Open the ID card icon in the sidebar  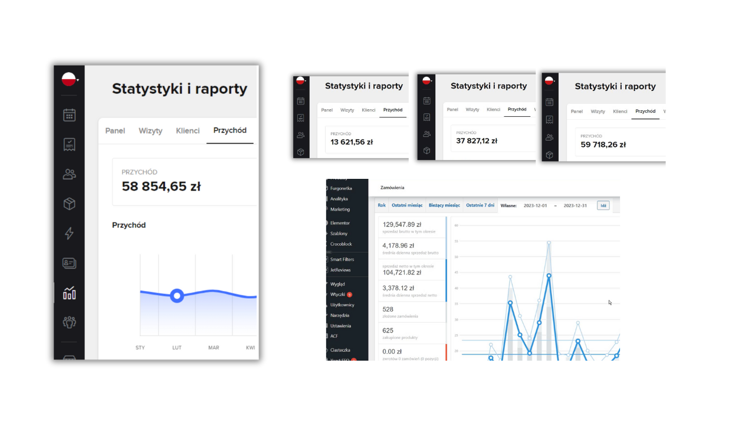pos(69,263)
